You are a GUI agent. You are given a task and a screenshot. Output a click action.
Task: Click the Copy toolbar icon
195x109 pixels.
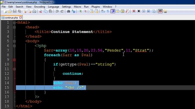click(46, 12)
